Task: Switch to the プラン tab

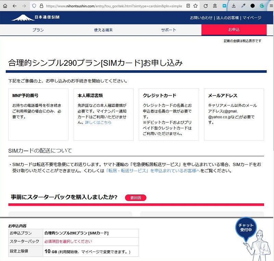Action: 38,30
